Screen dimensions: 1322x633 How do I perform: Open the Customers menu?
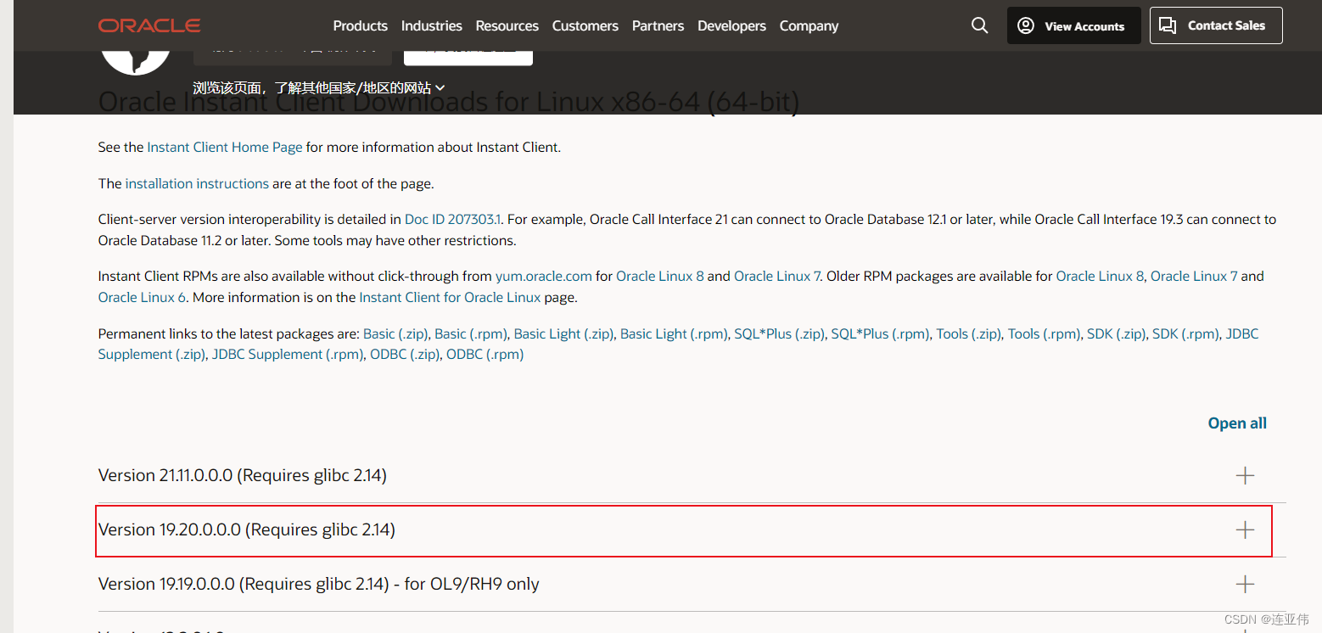(585, 25)
